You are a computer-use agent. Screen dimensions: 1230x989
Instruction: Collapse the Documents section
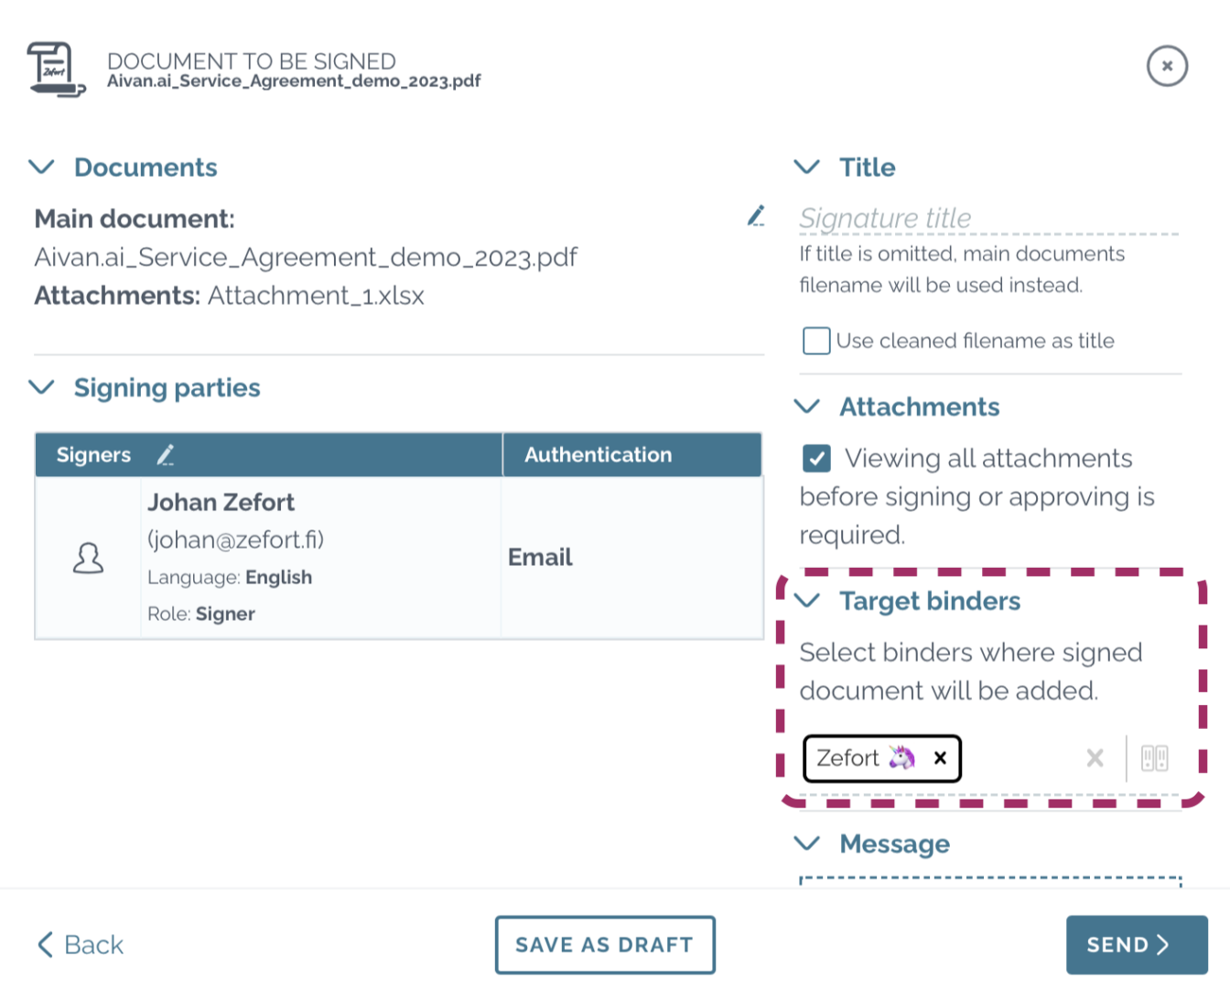point(42,168)
